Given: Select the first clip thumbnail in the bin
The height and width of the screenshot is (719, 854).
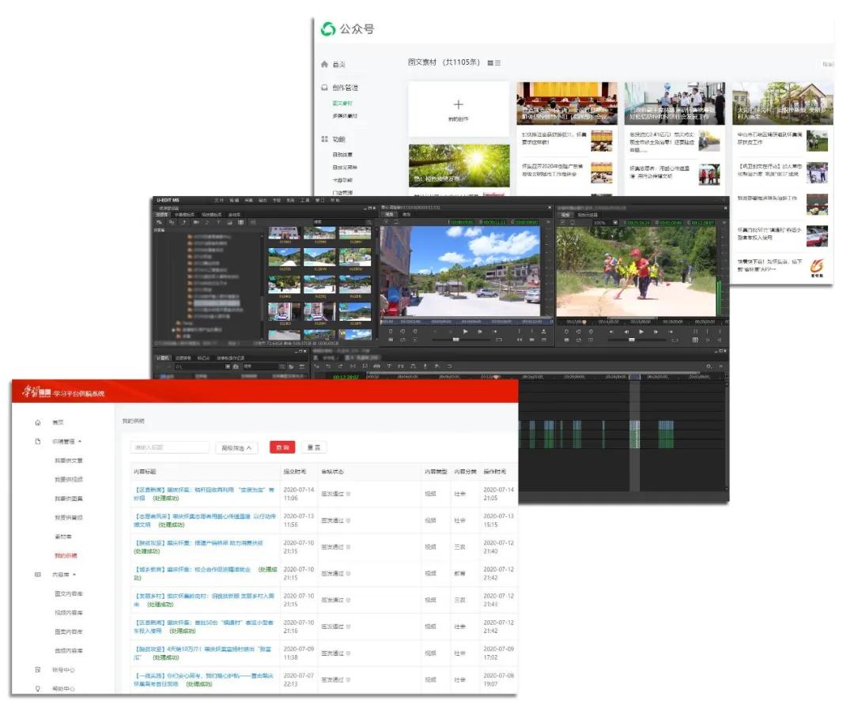Looking at the screenshot, I should tap(285, 235).
